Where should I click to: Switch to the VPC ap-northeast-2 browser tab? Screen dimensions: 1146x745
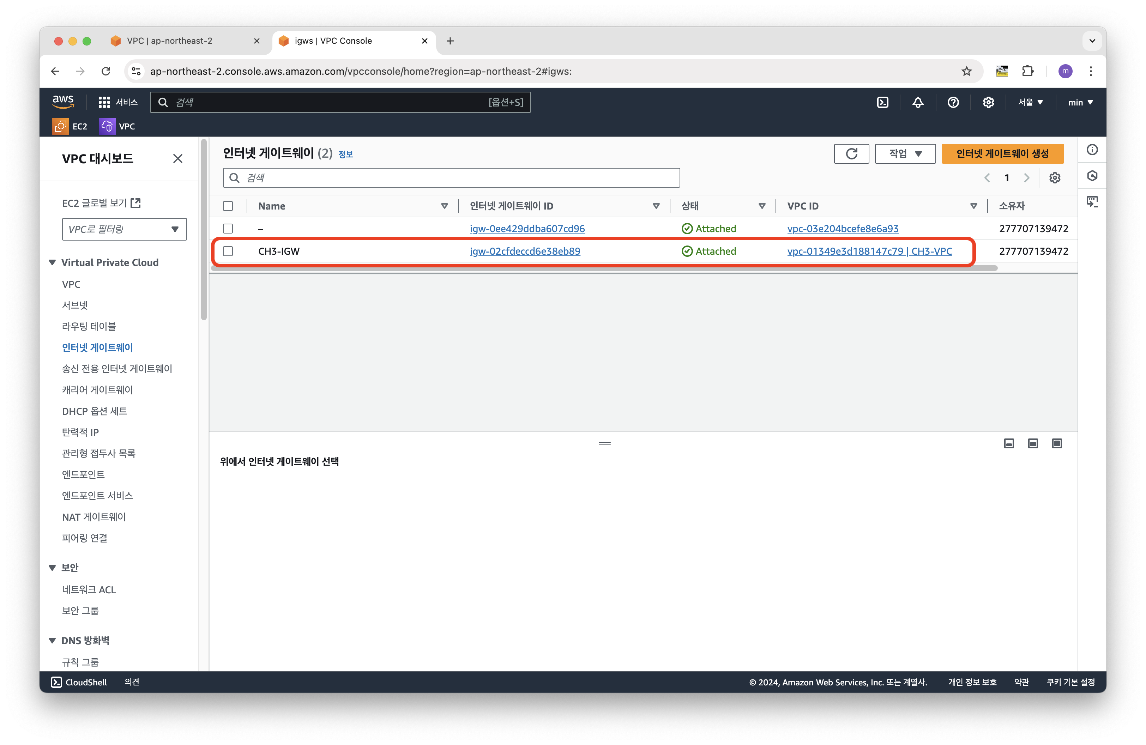click(169, 41)
